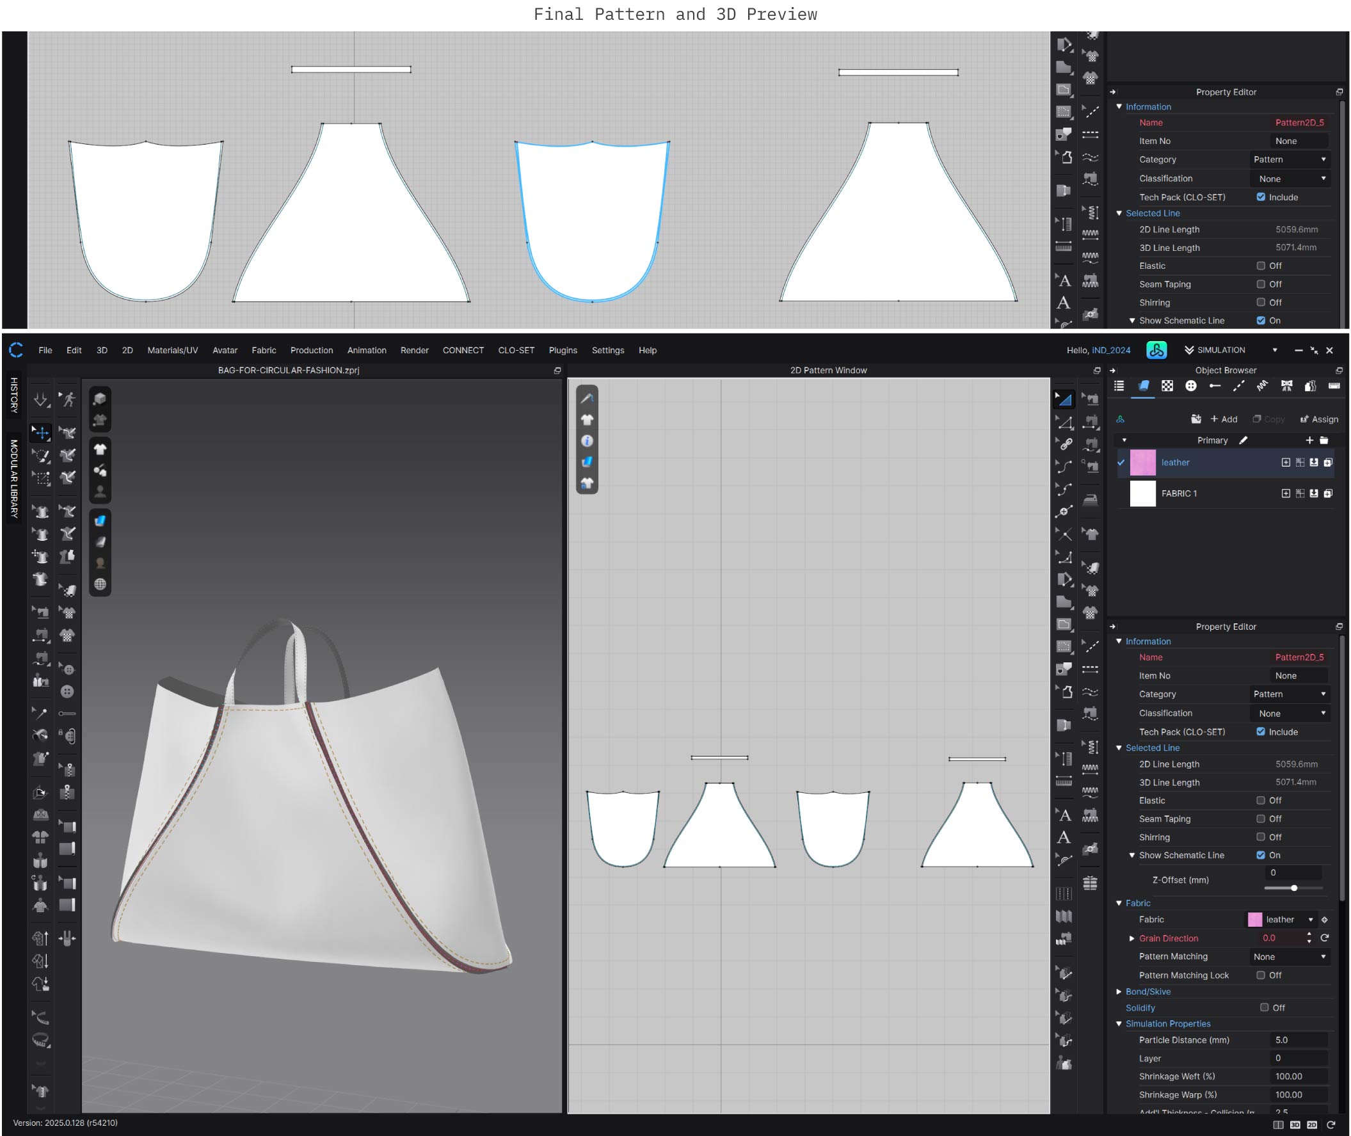This screenshot has height=1136, width=1351.
Task: Enable the Solidify checkbox
Action: click(x=1264, y=1008)
